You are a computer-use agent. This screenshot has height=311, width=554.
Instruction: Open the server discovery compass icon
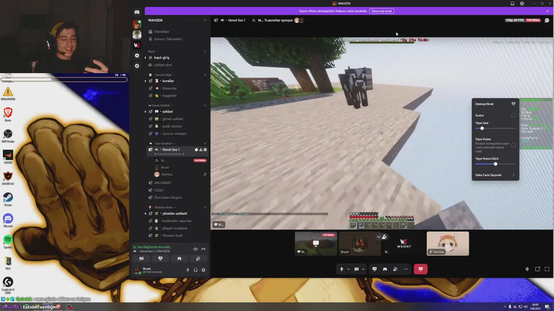(137, 66)
